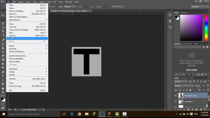Switch to the Swatches tab
The height and width of the screenshot is (118, 210).
(184, 12)
